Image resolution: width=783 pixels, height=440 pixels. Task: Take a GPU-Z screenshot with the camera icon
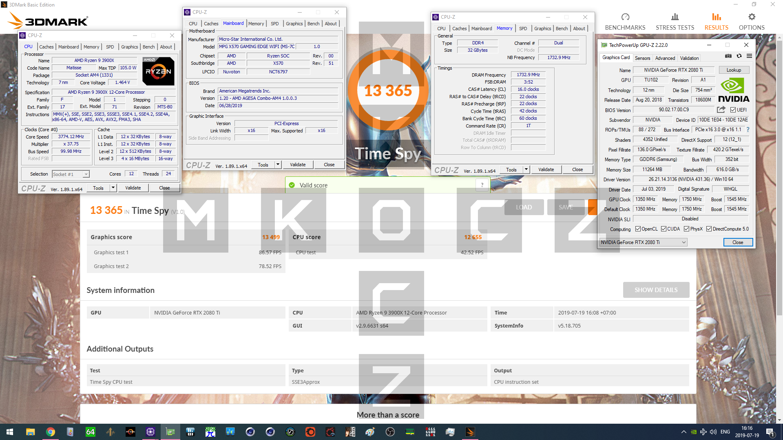[x=728, y=56]
